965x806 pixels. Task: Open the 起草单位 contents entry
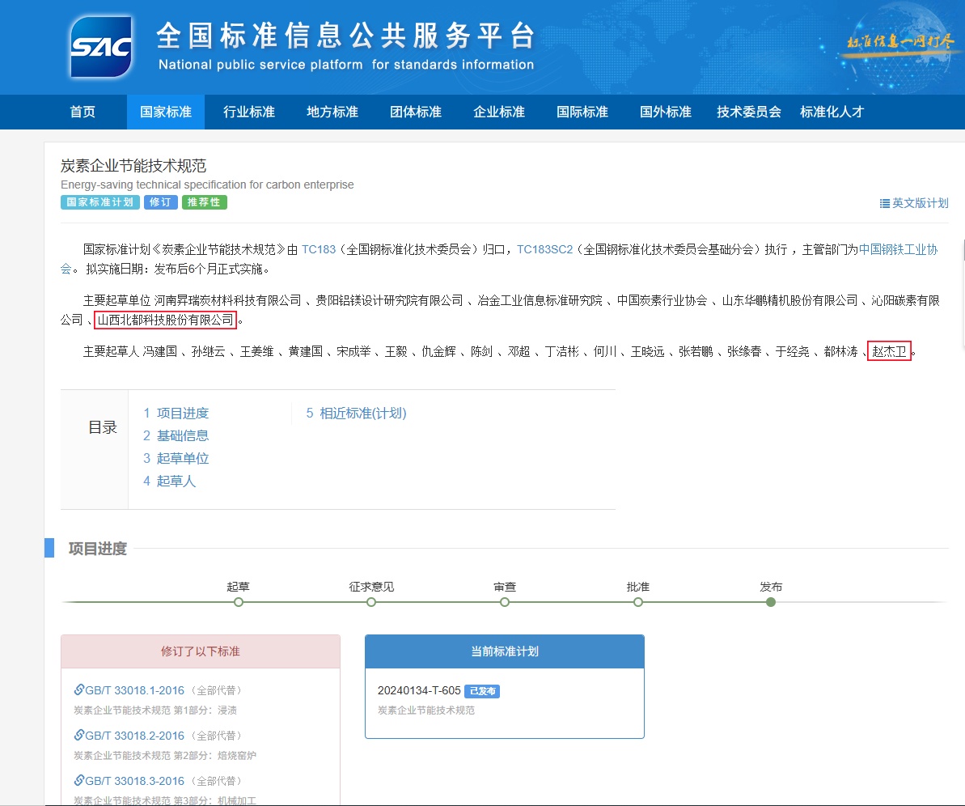coord(176,459)
